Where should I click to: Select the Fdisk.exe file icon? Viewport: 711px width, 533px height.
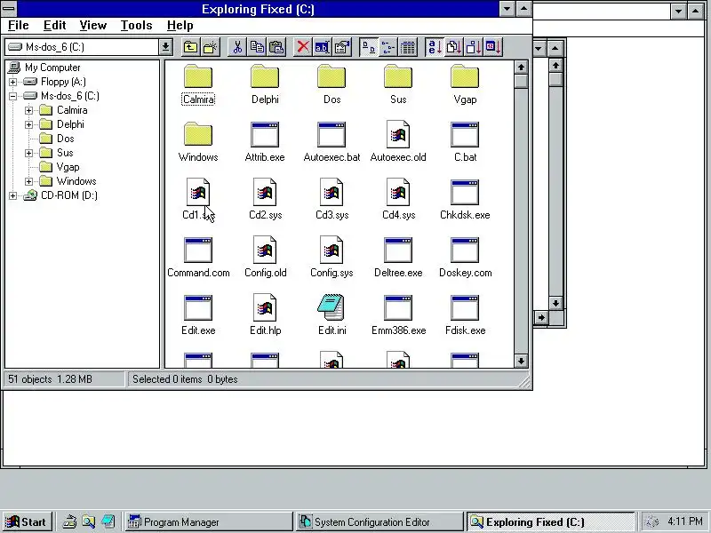point(465,307)
